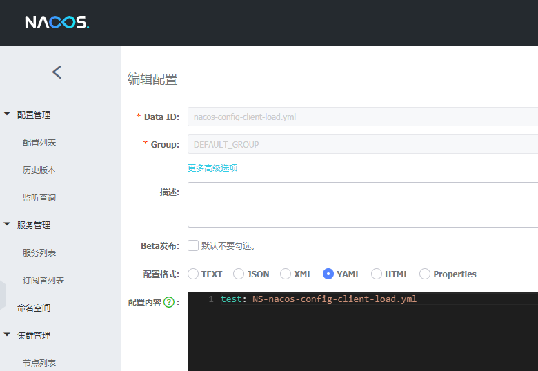The height and width of the screenshot is (371, 538).
Task: Open 命名空间 in sidebar
Action: (34, 308)
